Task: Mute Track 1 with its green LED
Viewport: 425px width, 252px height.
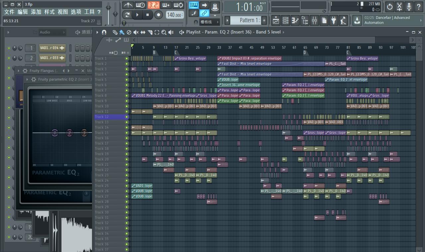Action: pos(127,58)
